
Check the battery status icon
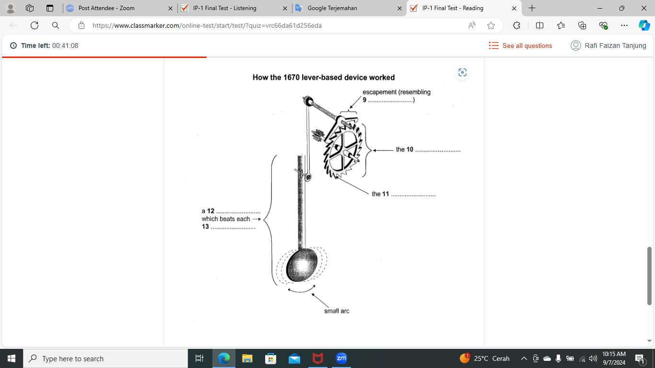pyautogui.click(x=570, y=358)
